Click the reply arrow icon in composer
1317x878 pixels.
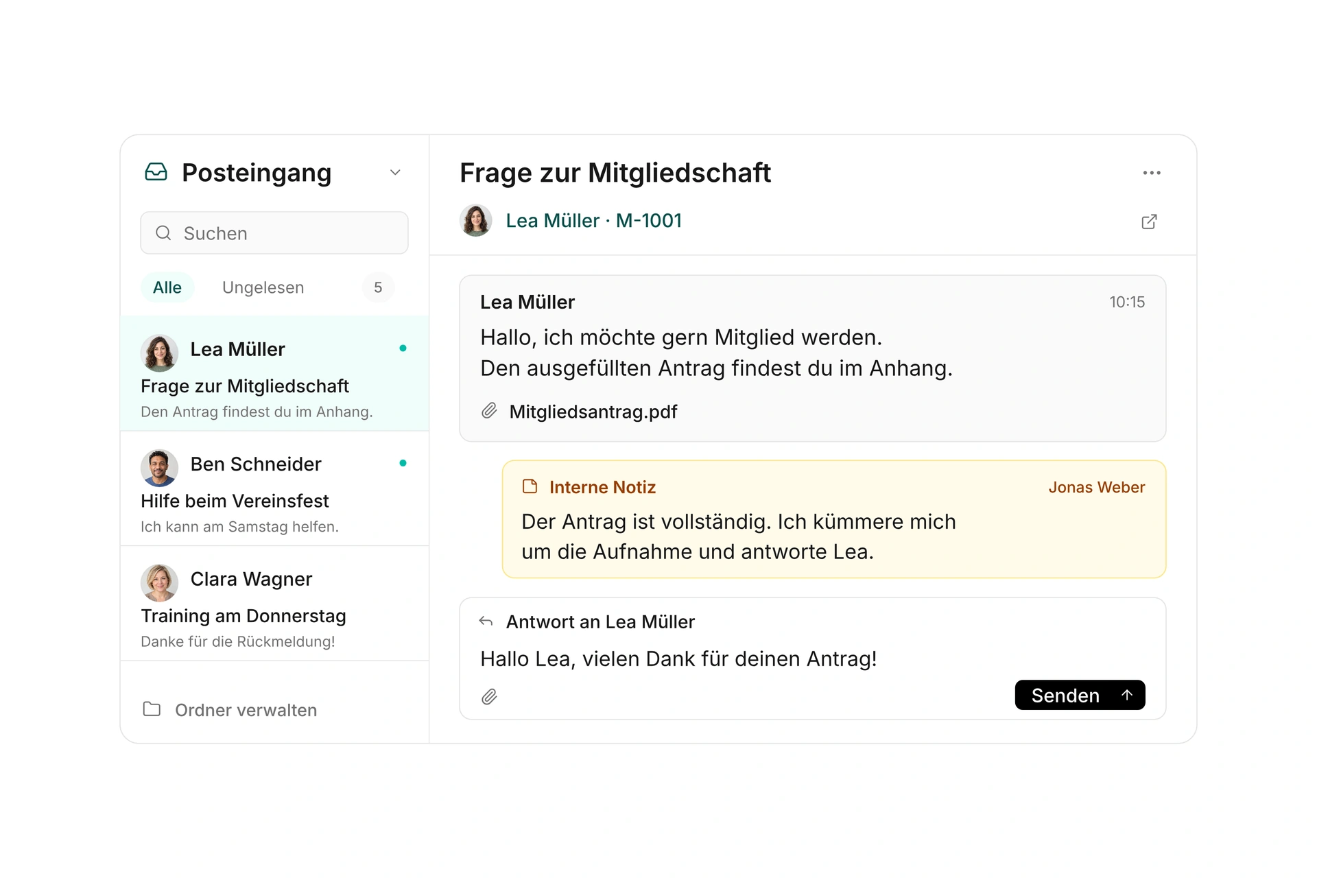coord(486,621)
